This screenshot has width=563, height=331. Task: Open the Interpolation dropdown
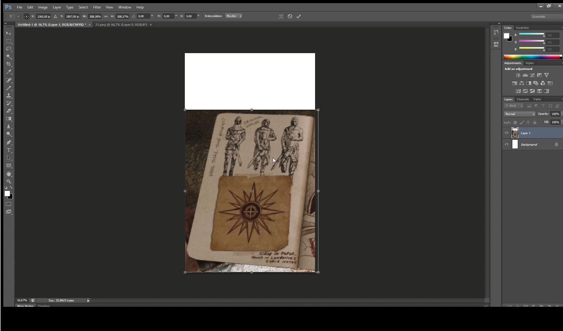coord(234,16)
